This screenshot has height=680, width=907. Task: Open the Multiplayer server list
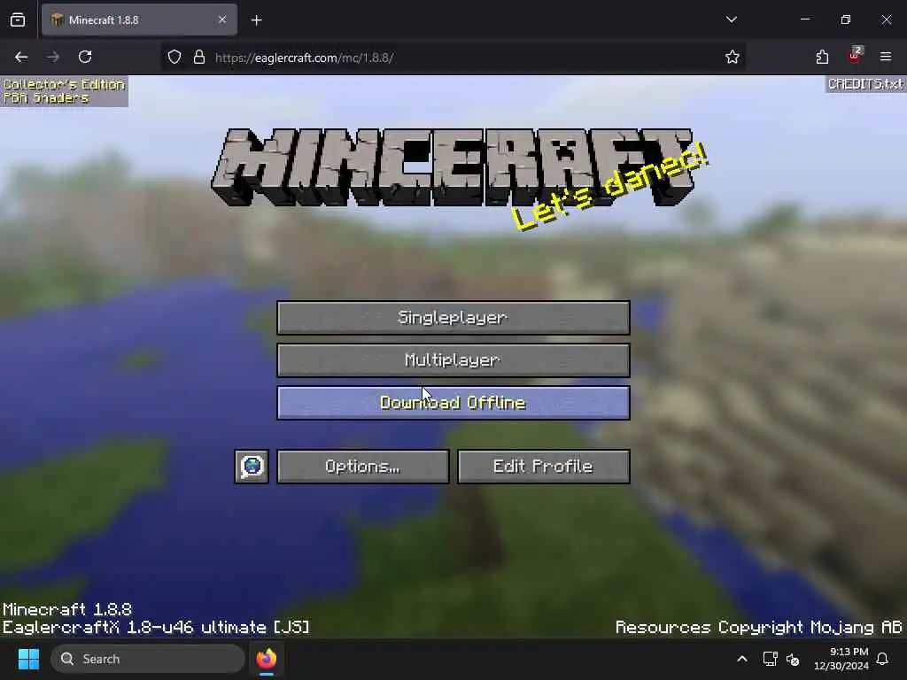(453, 360)
